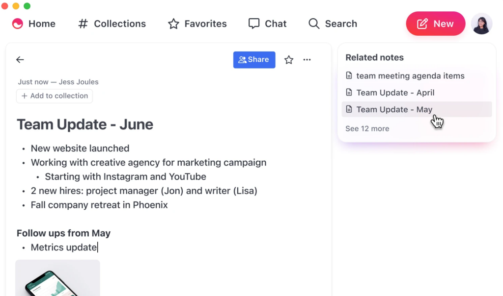Screen dimensions: 503x296
Task: Close window with red button
Action: click(x=5, y=6)
